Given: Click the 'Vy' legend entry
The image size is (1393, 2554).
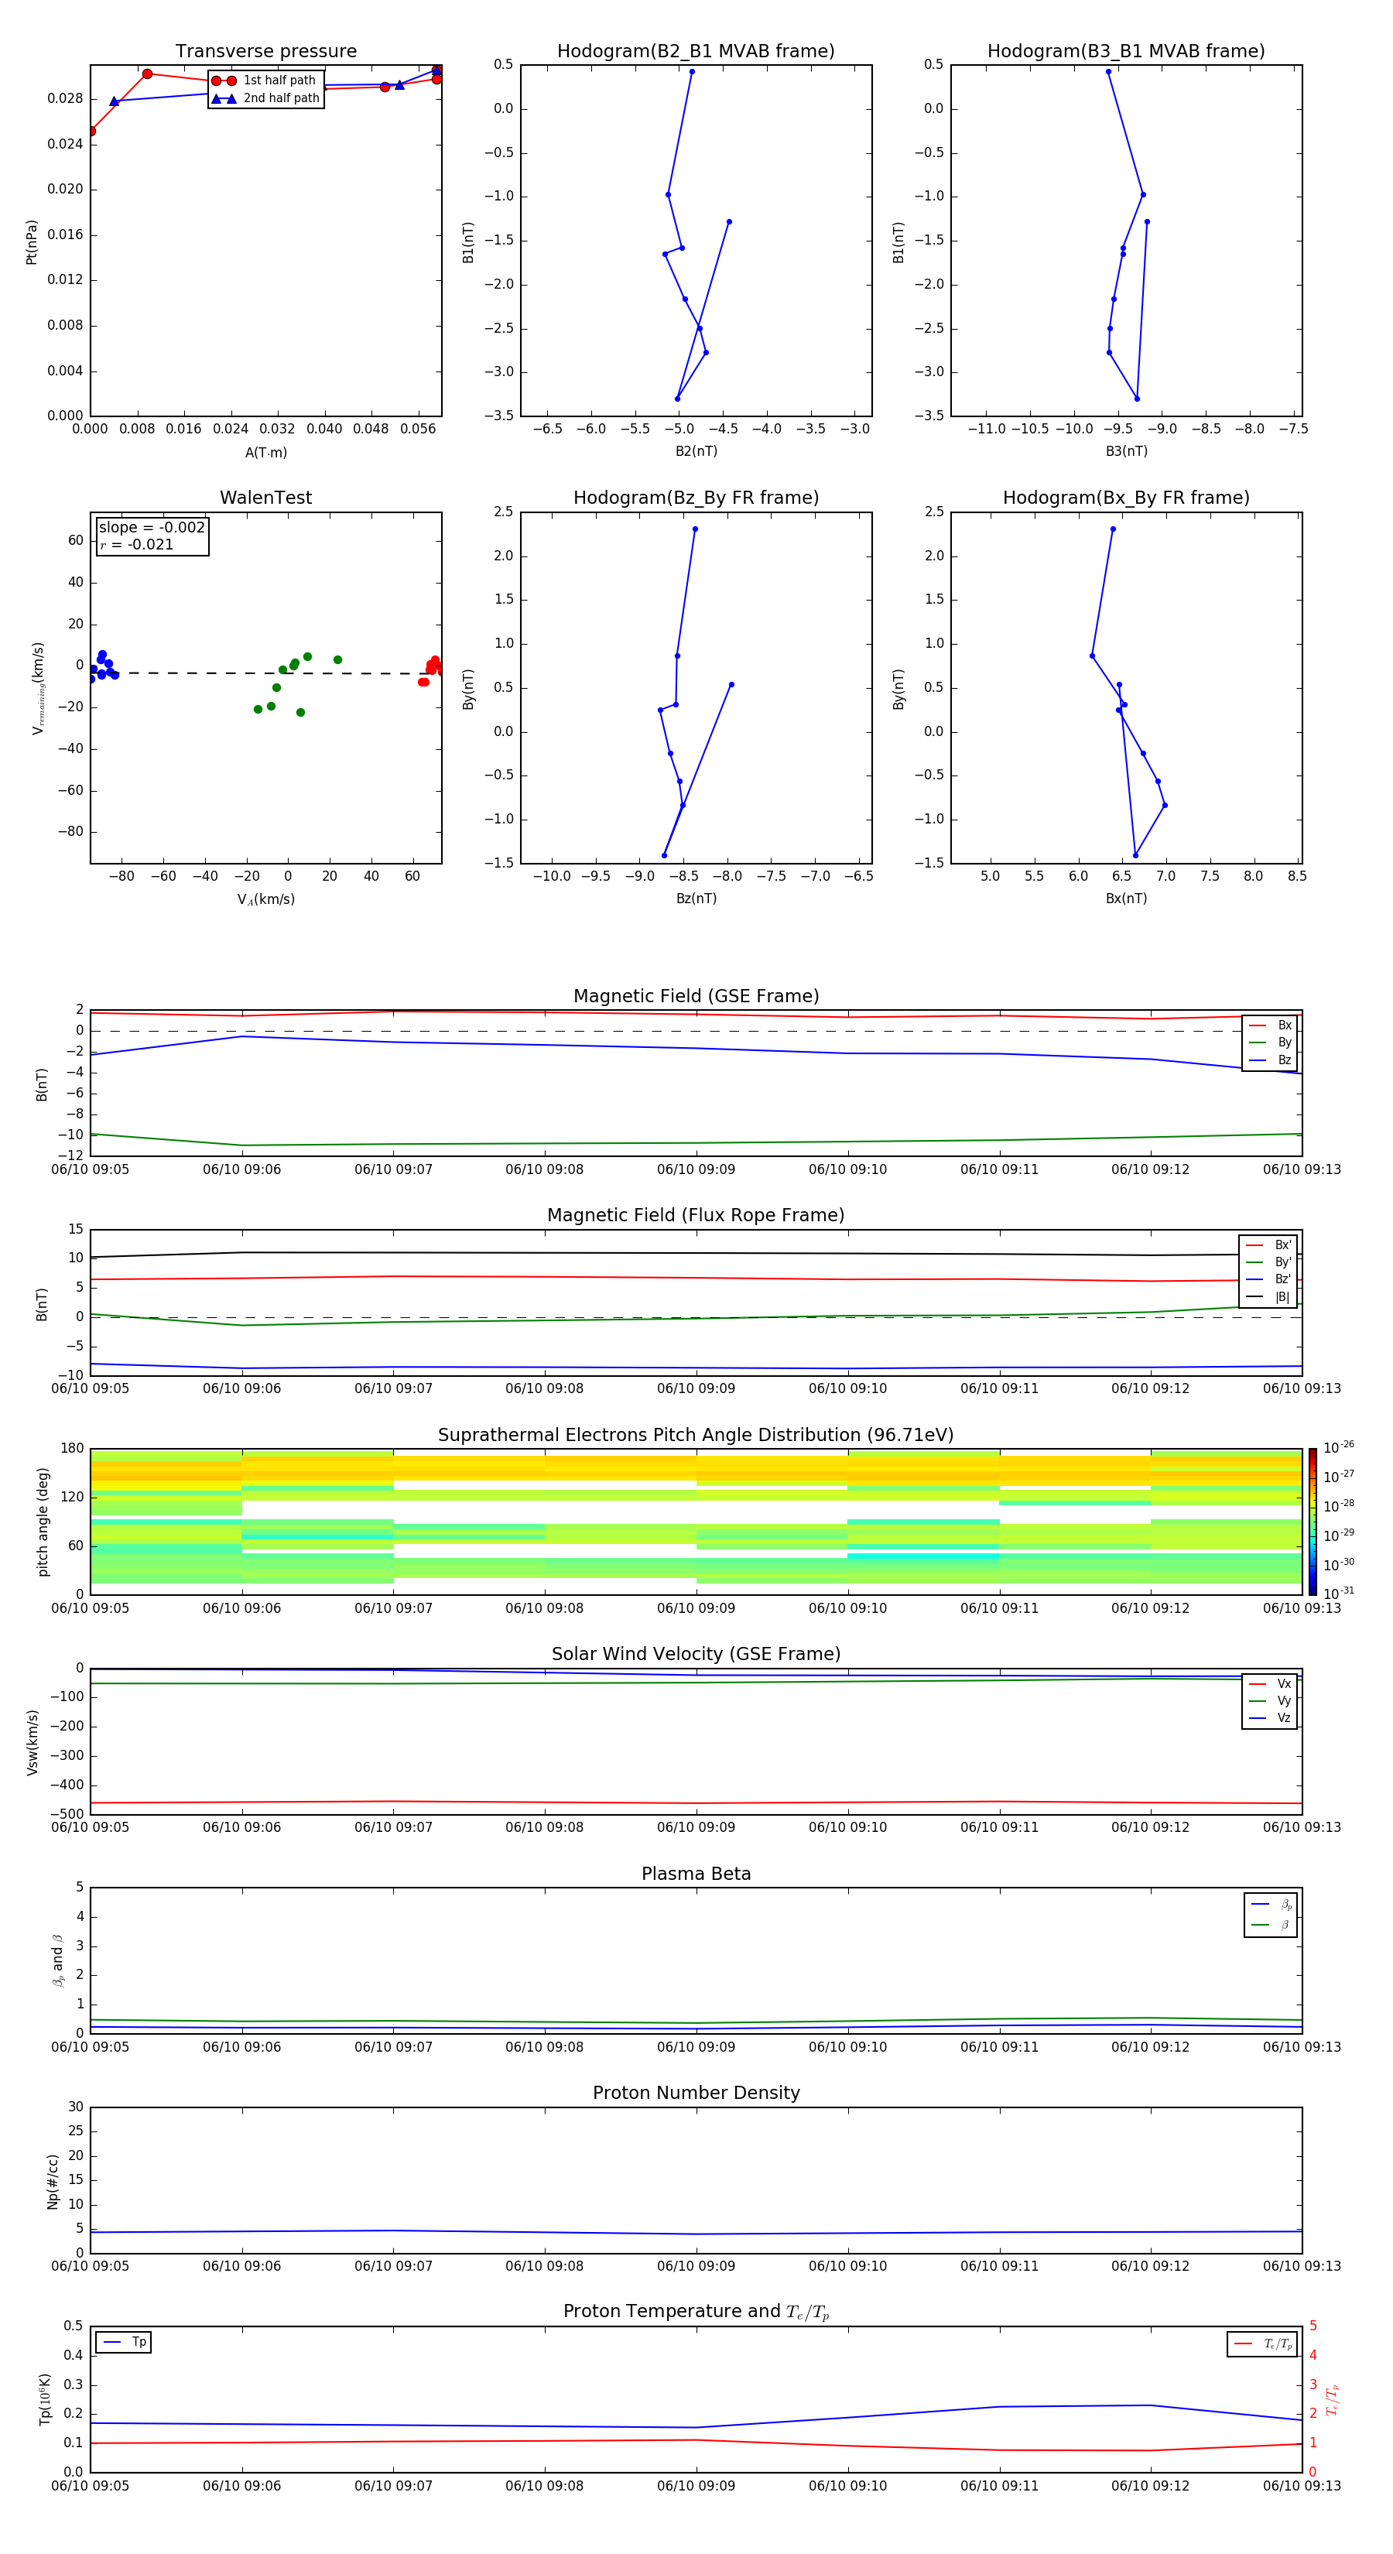Looking at the screenshot, I should coord(1271,1700).
